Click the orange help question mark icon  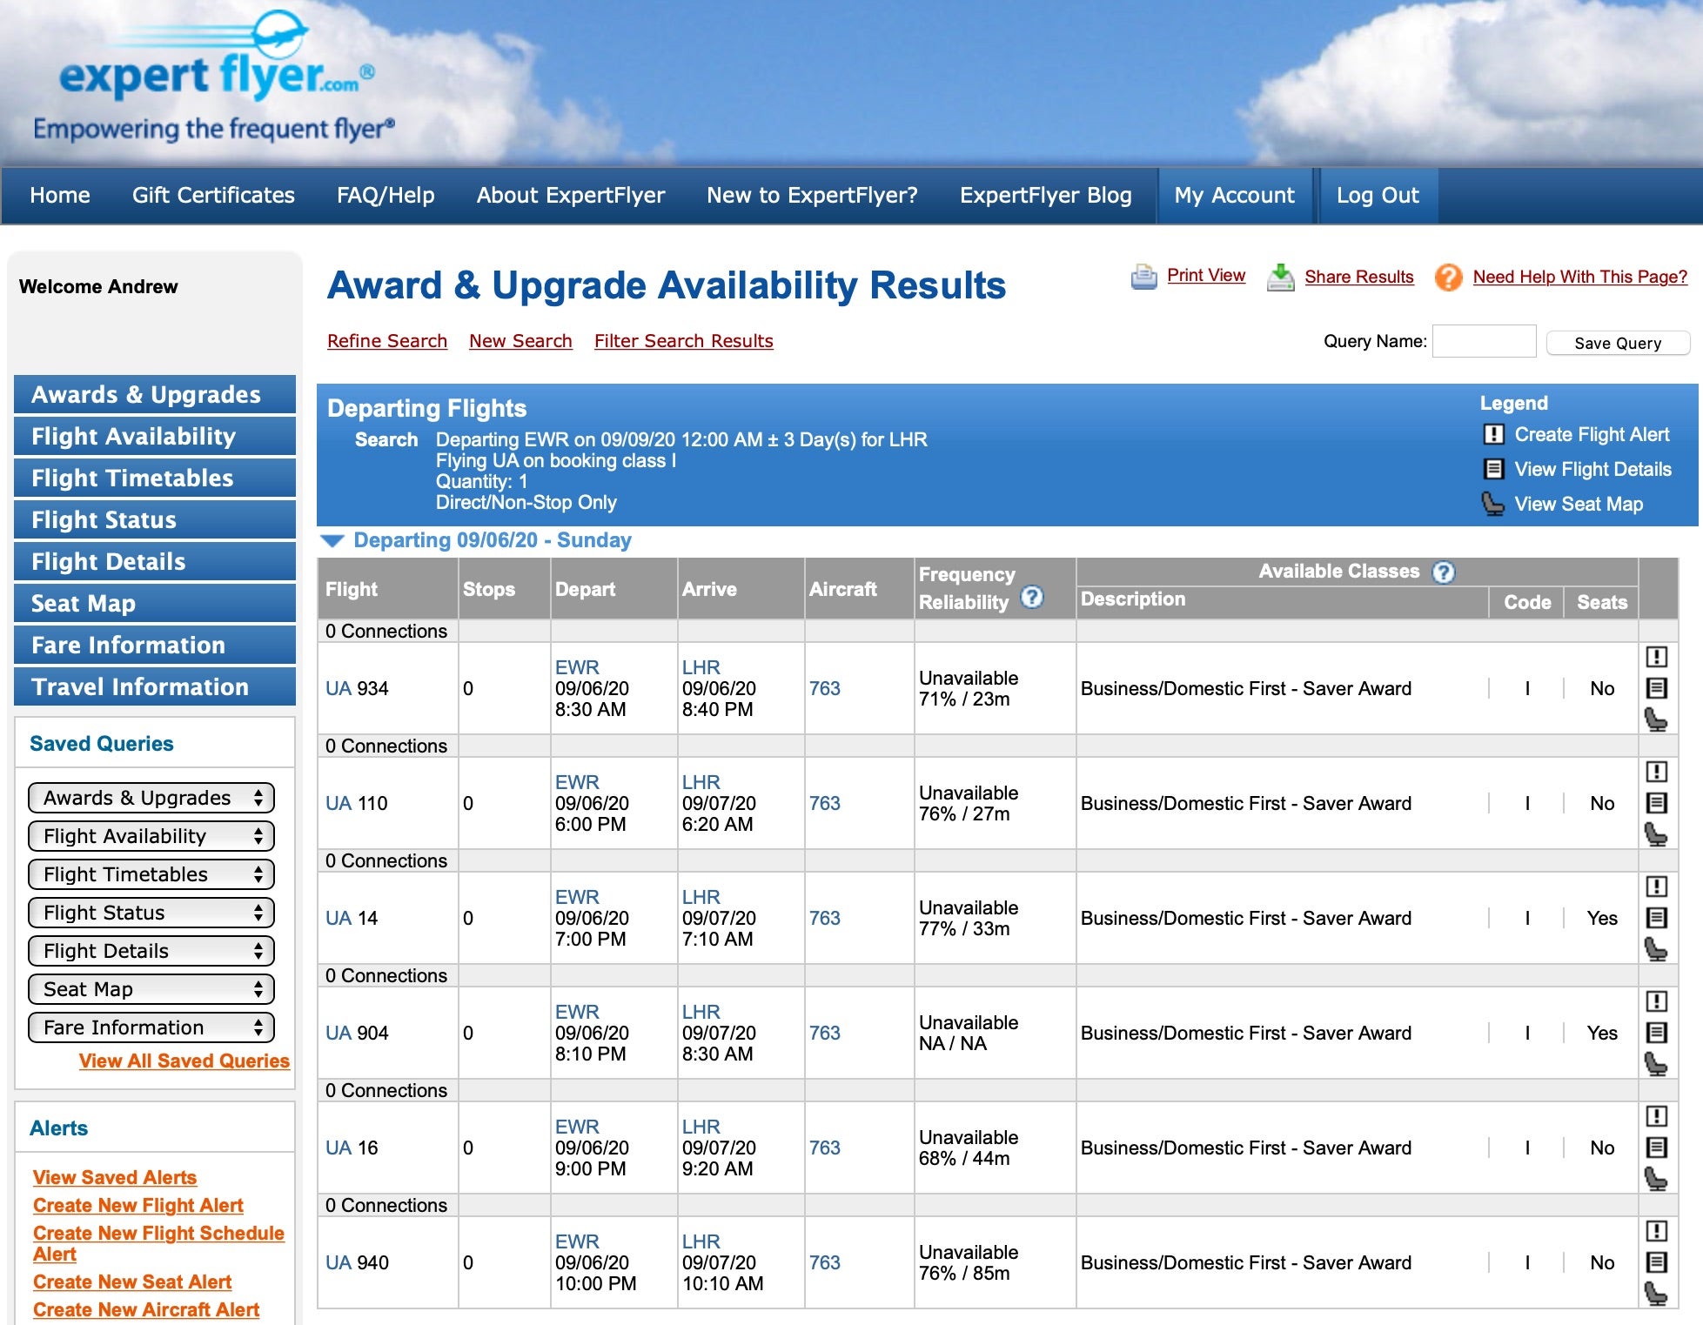(1448, 278)
